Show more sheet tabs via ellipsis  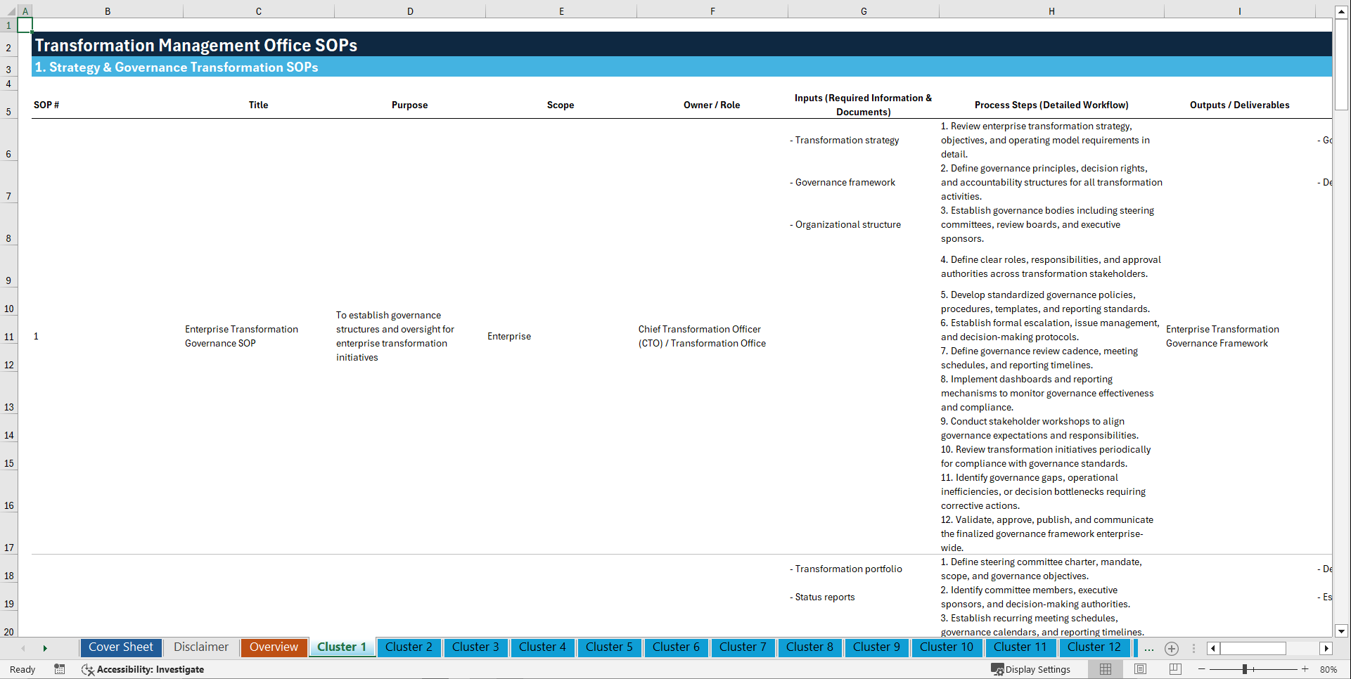click(x=1149, y=648)
